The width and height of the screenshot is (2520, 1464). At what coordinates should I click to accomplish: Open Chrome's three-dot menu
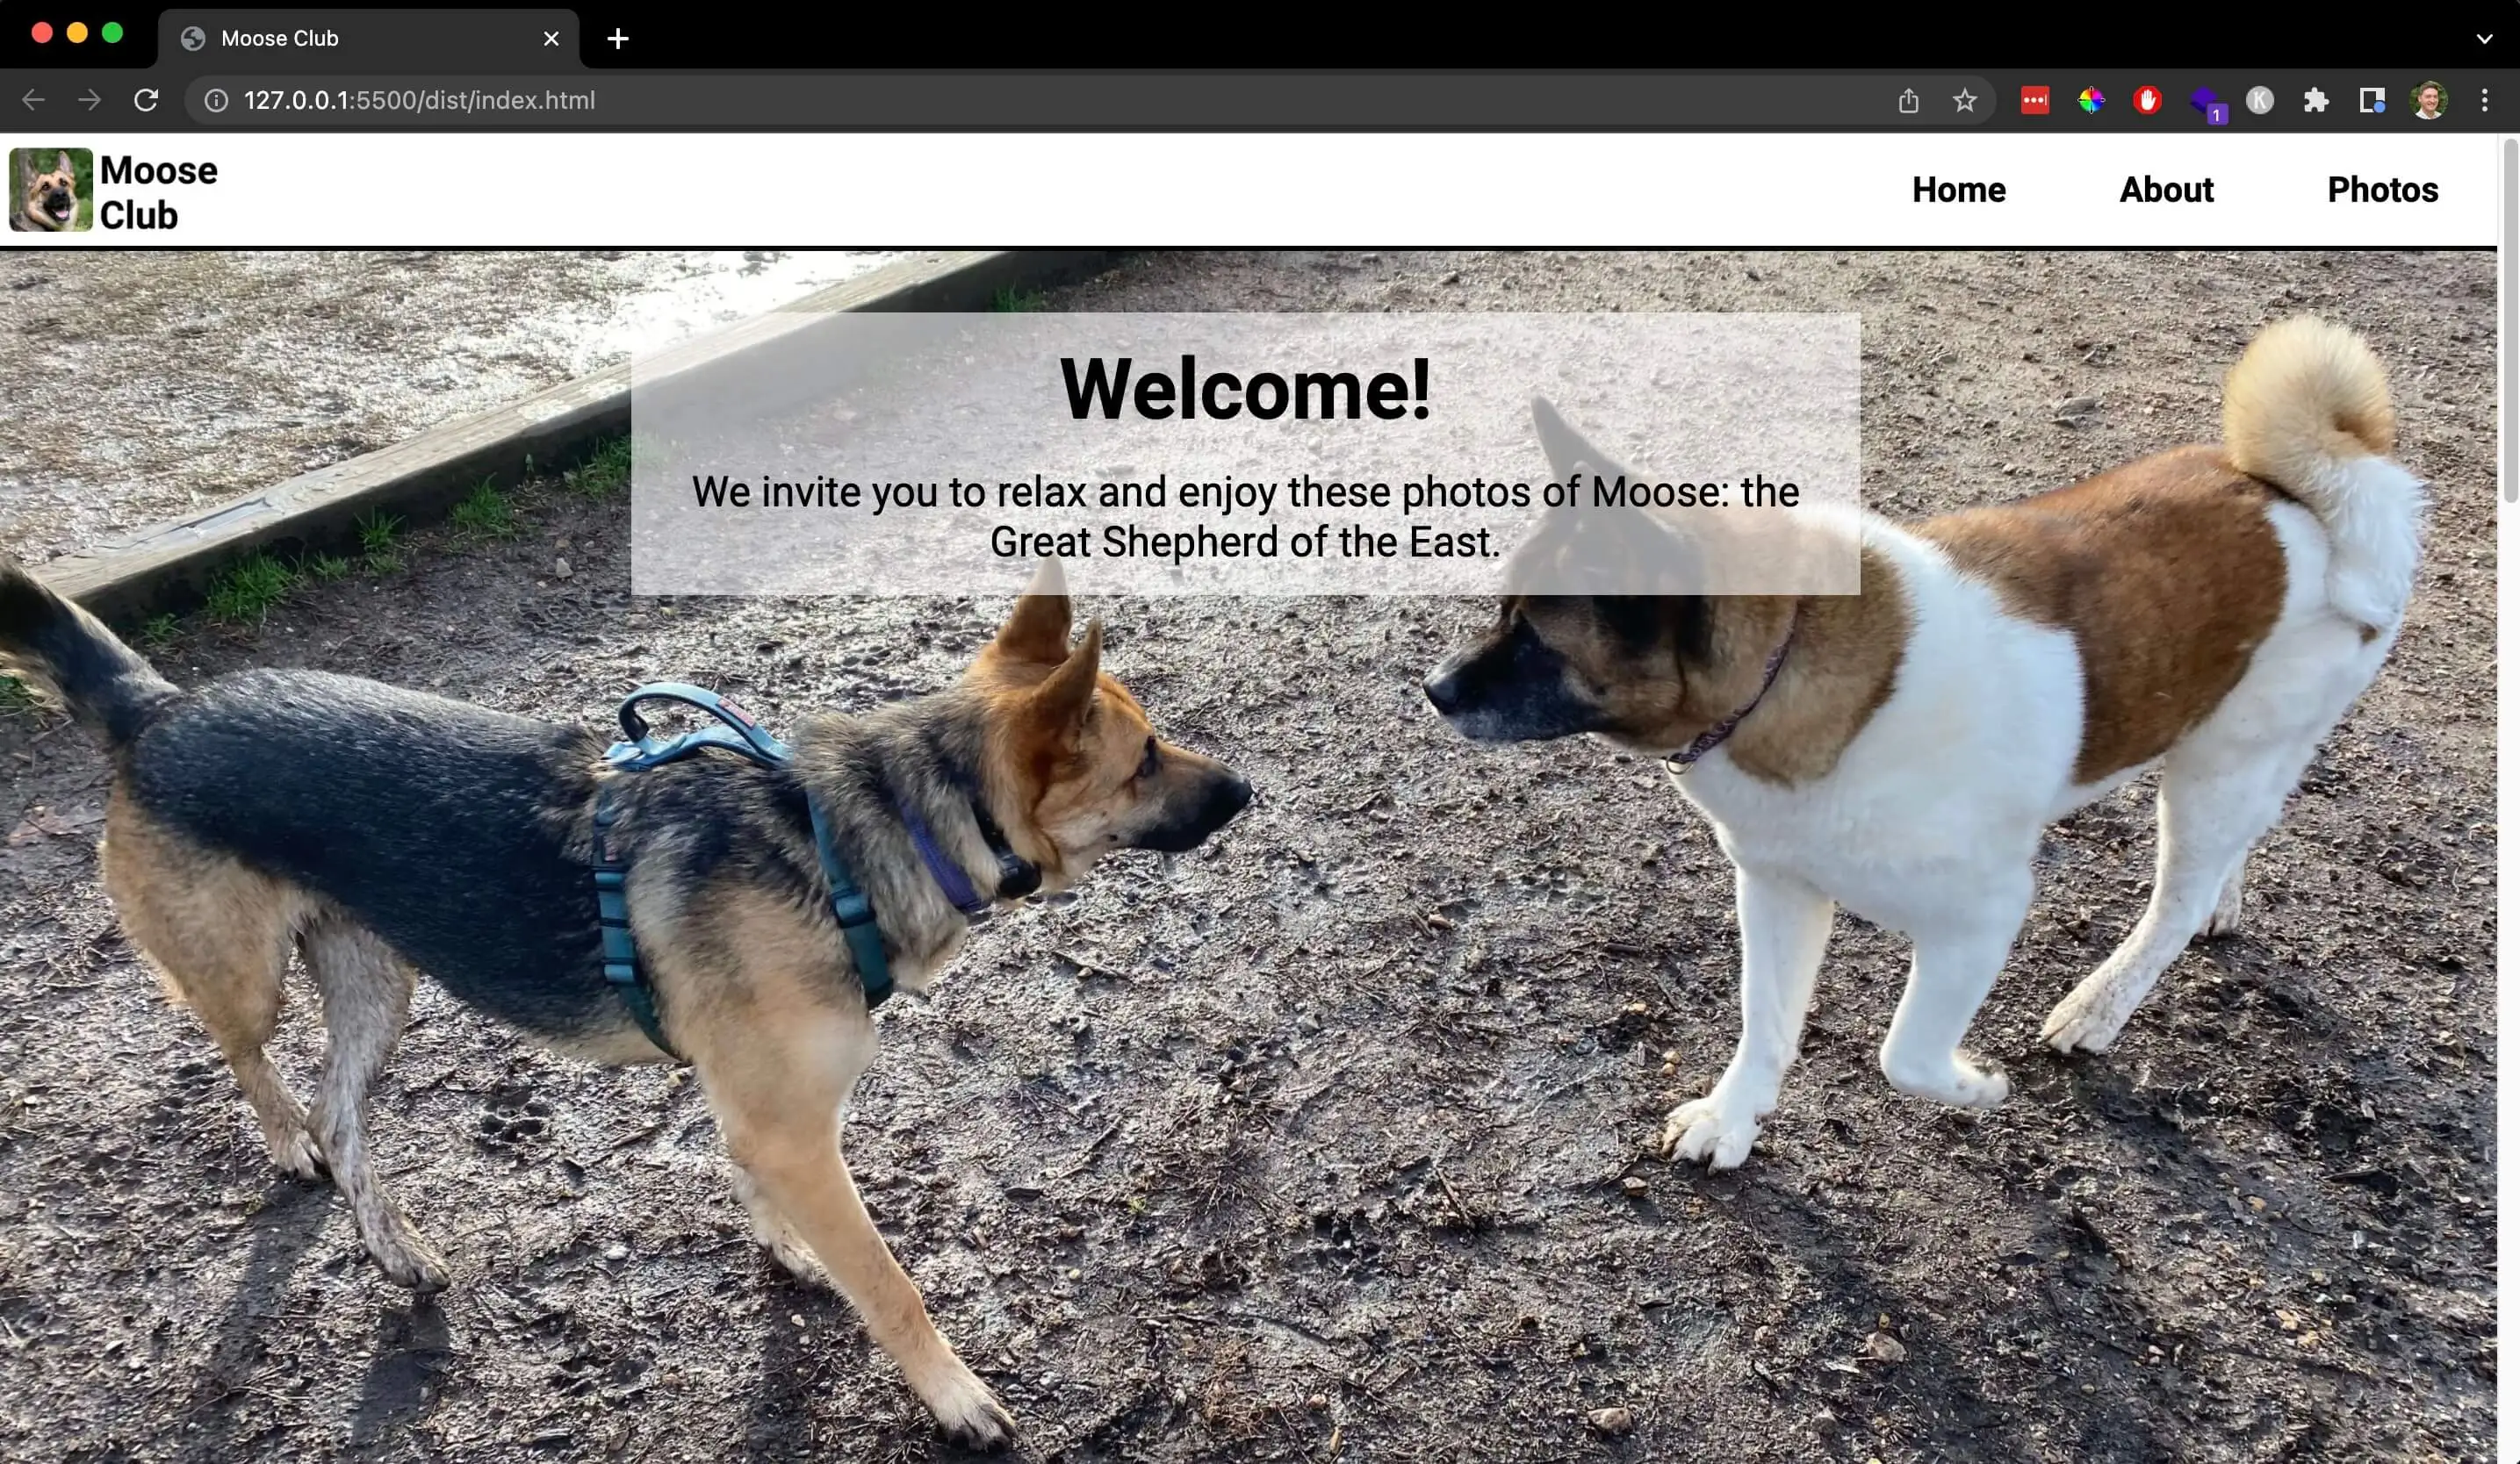[2487, 100]
